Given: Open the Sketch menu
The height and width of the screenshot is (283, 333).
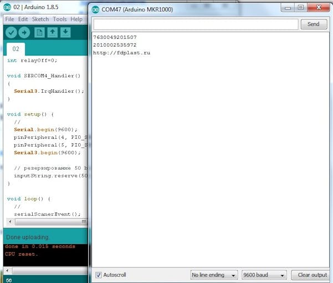Looking at the screenshot, I should 40,19.
